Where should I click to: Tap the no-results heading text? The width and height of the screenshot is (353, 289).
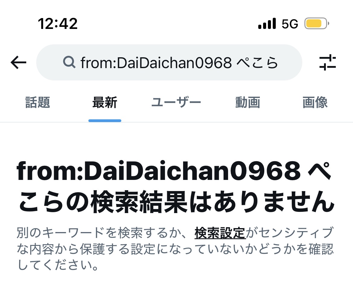click(175, 187)
